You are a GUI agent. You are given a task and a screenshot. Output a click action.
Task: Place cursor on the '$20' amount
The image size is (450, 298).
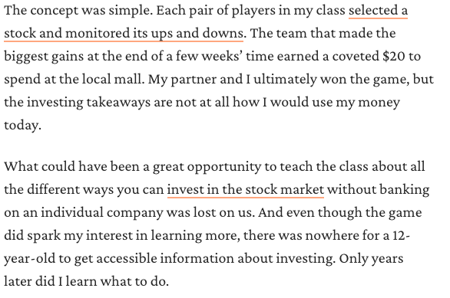click(393, 57)
